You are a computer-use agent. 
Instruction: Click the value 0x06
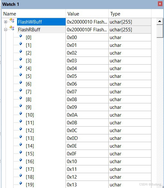click(72, 84)
